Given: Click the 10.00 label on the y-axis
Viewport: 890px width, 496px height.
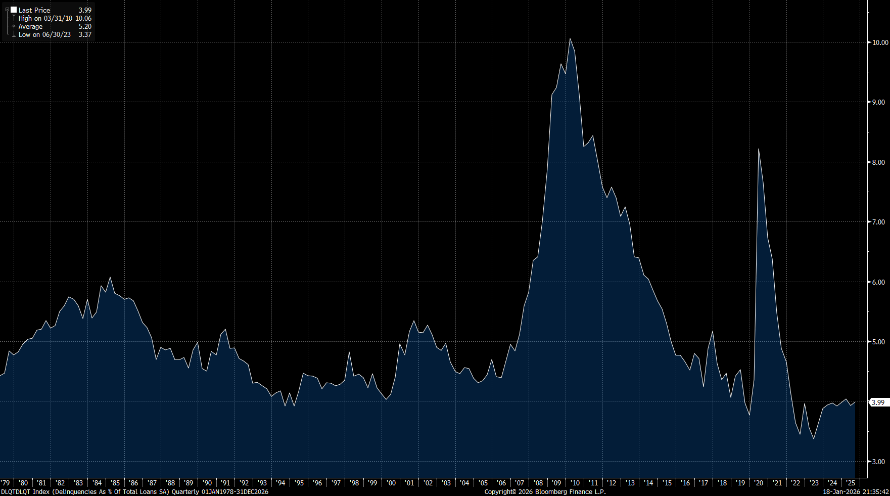Looking at the screenshot, I should pyautogui.click(x=880, y=42).
